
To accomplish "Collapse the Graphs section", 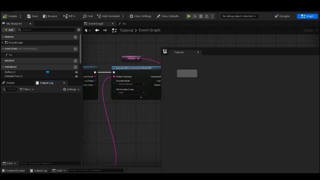I will click(3, 37).
